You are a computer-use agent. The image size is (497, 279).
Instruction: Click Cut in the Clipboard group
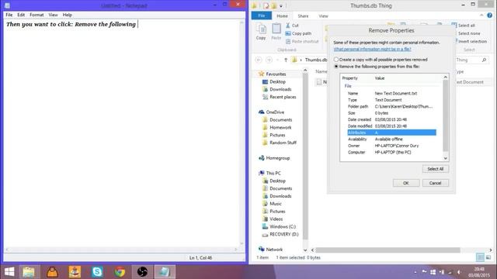point(292,26)
